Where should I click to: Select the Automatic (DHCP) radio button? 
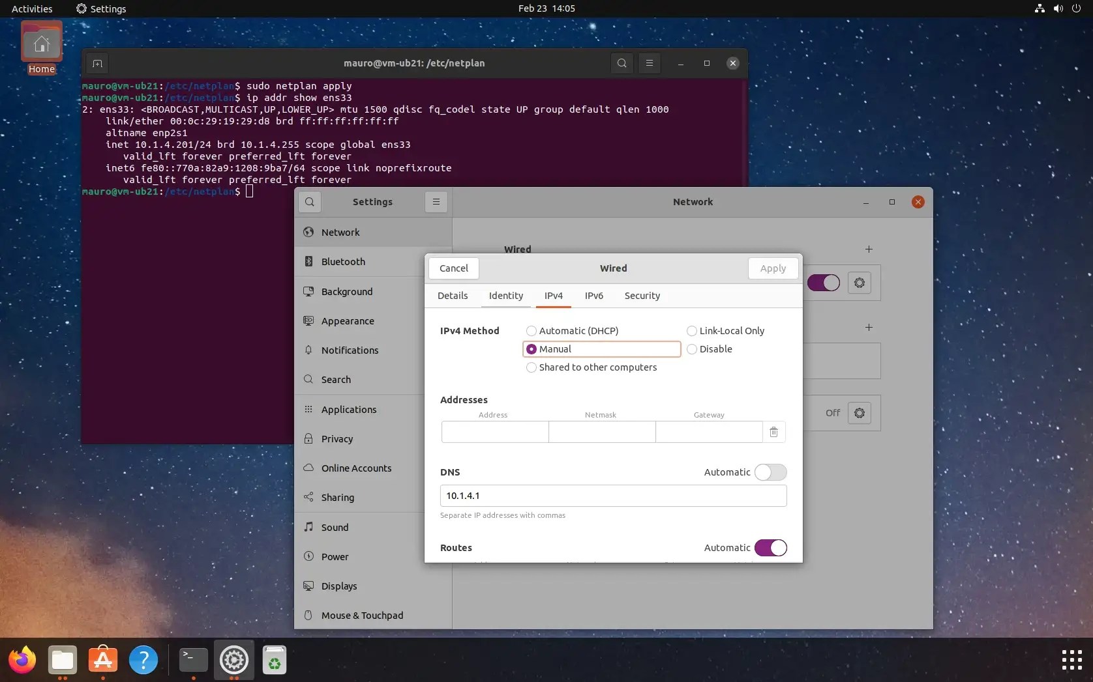532,331
